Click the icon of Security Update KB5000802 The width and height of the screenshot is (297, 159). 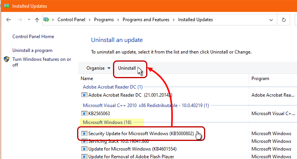coord(84,133)
